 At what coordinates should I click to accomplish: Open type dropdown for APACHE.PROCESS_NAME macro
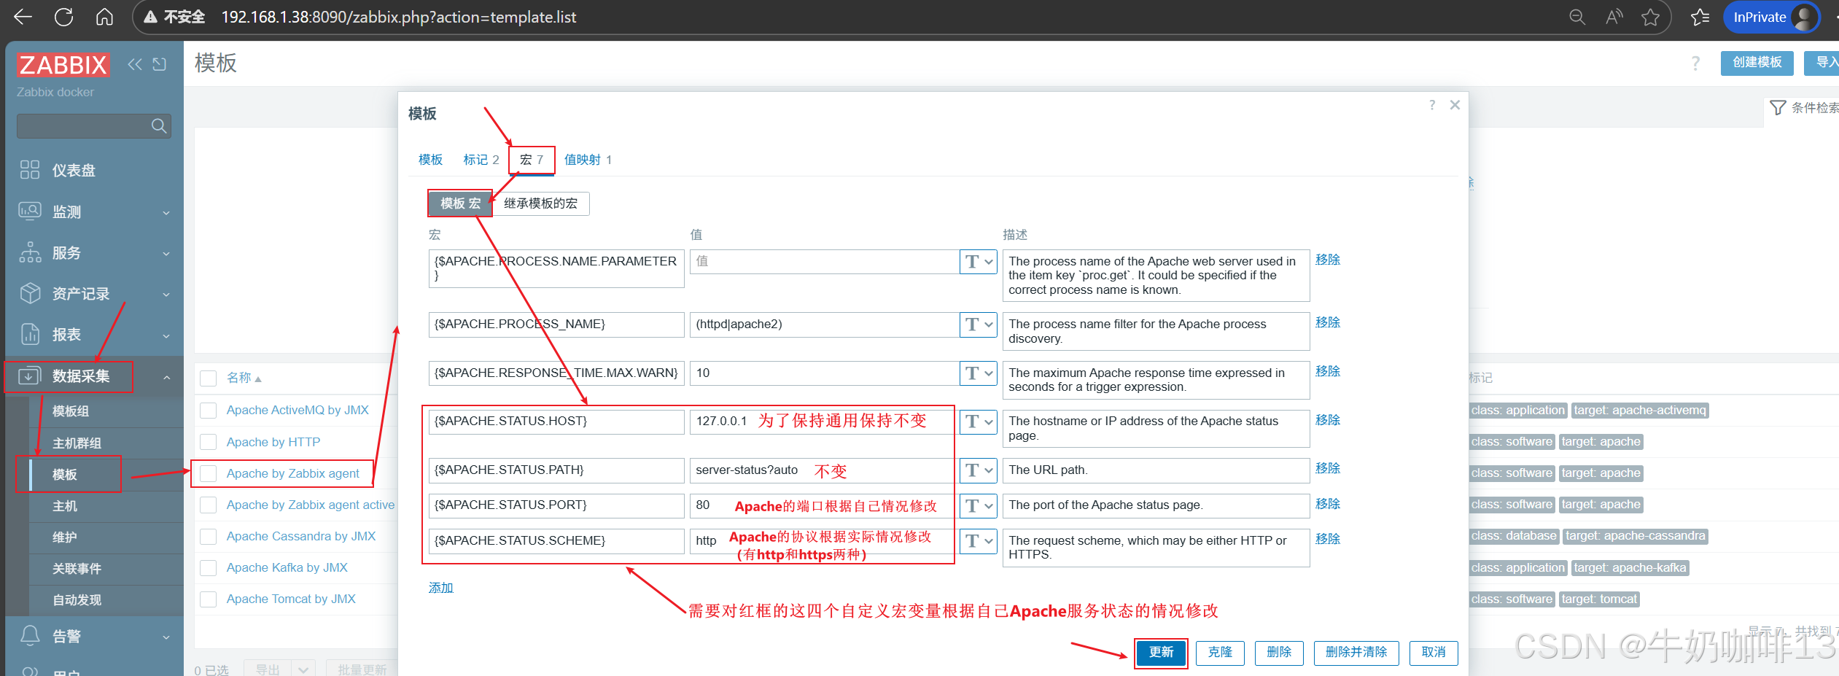(x=979, y=325)
